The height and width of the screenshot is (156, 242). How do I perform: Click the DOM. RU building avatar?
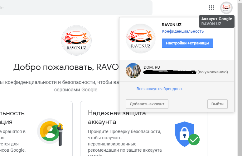(x=133, y=71)
